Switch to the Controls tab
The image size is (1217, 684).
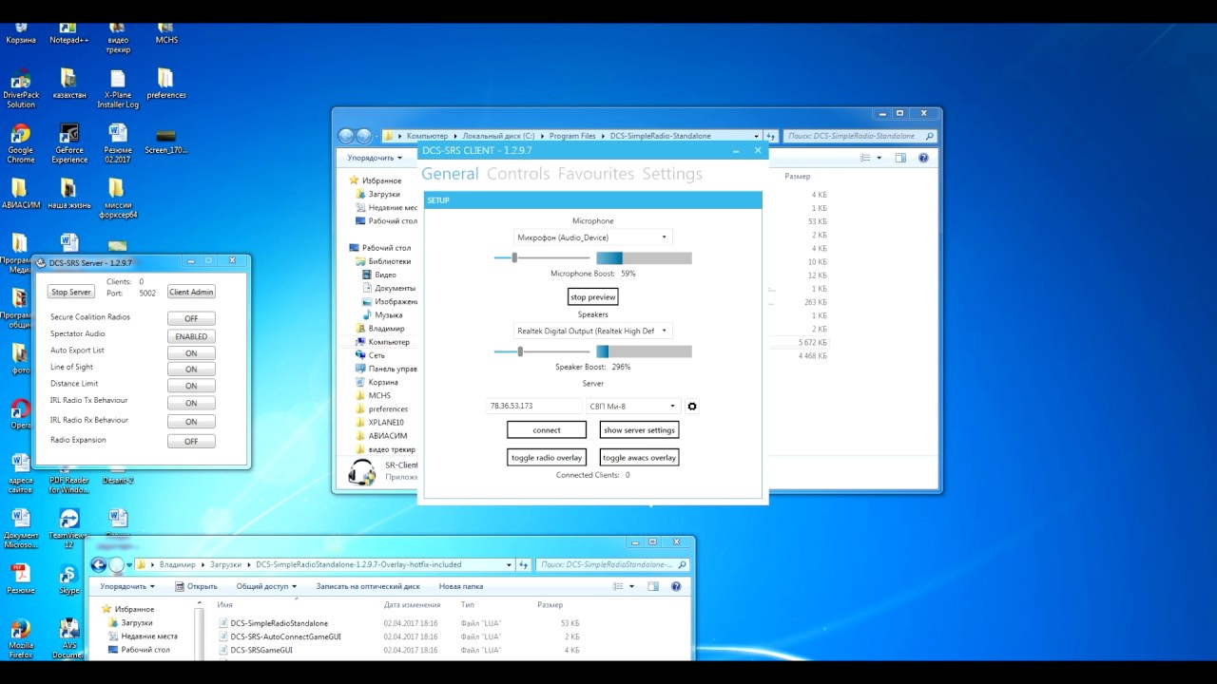(x=518, y=174)
